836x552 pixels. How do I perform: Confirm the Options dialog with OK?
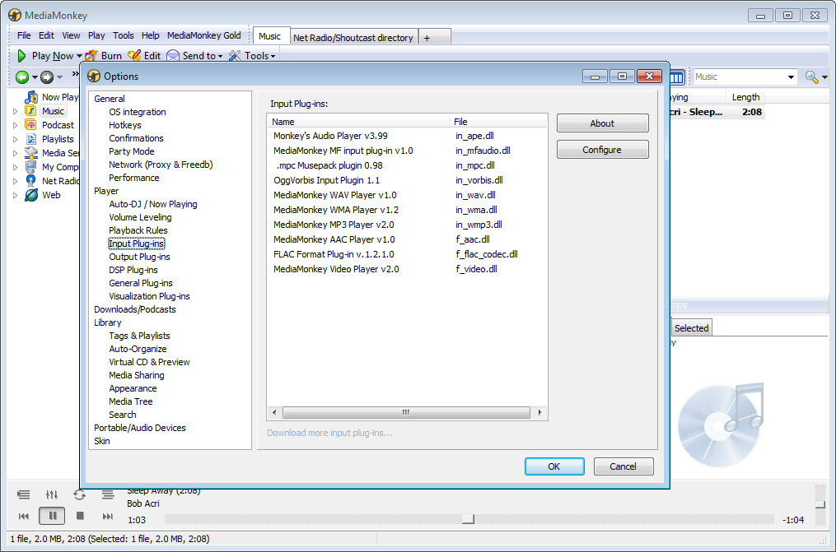(554, 466)
